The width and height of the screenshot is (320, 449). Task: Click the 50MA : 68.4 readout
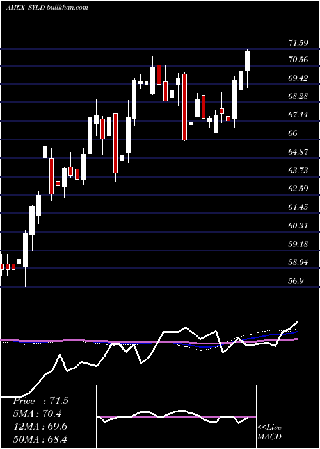pos(40,439)
